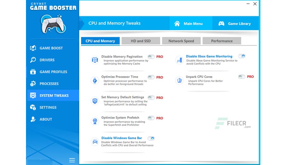The width and height of the screenshot is (286, 165).
Task: Expand the hamburger menu at sidebar bottom
Action: click(72, 160)
